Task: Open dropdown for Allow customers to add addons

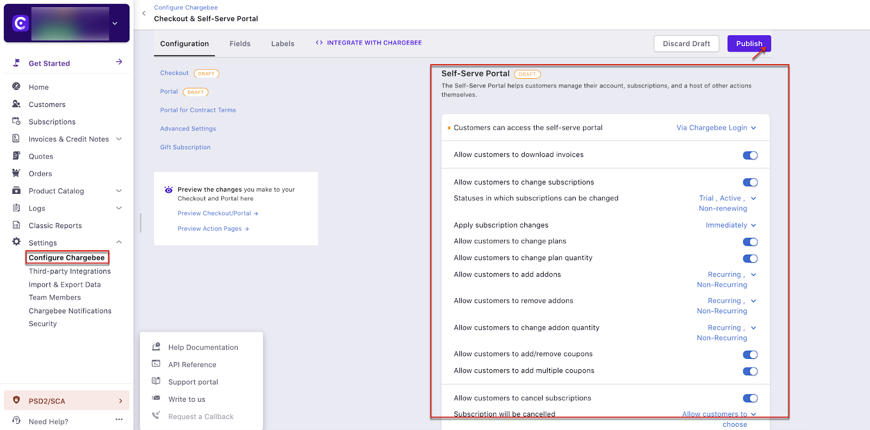Action: [x=726, y=280]
